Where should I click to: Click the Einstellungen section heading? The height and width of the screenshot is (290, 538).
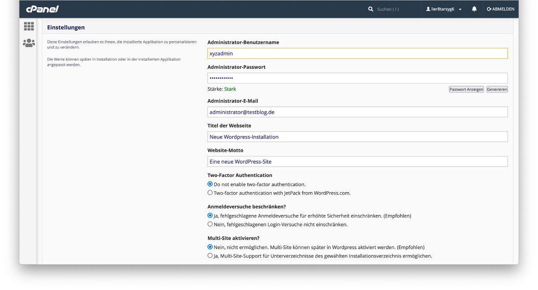66,27
